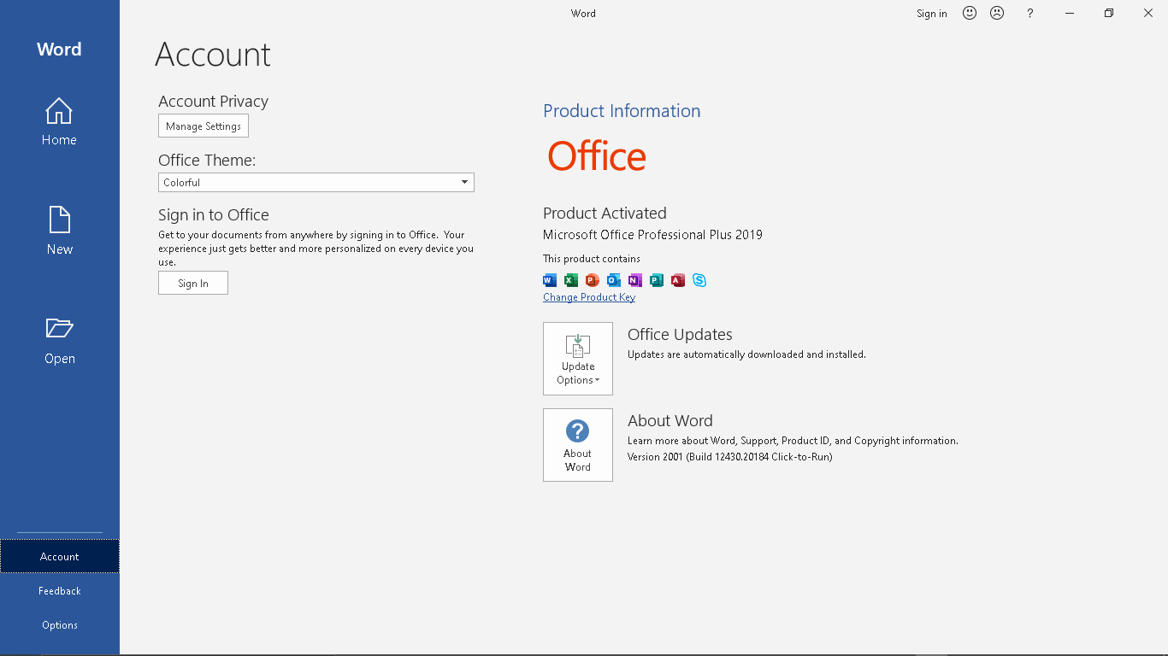Click the Home icon in sidebar

pos(59,112)
